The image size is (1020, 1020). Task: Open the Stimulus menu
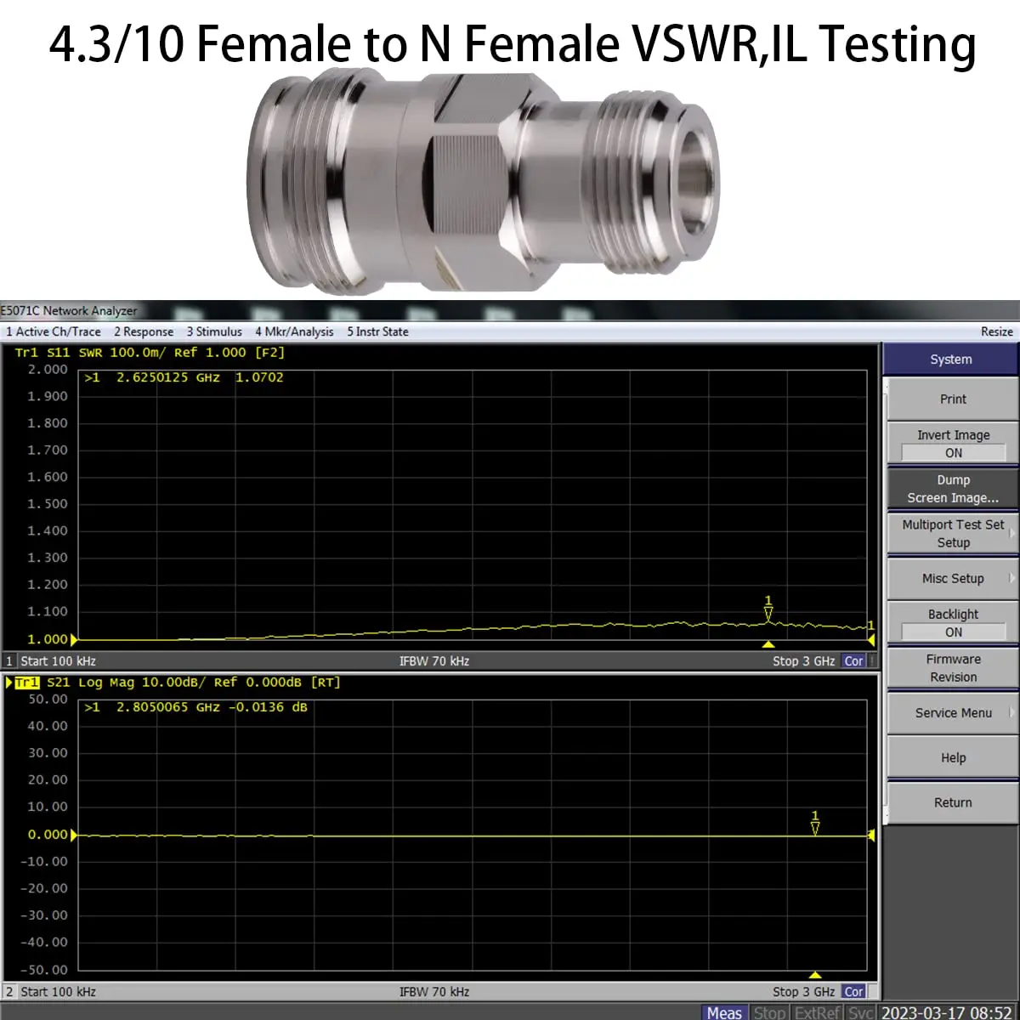click(214, 331)
